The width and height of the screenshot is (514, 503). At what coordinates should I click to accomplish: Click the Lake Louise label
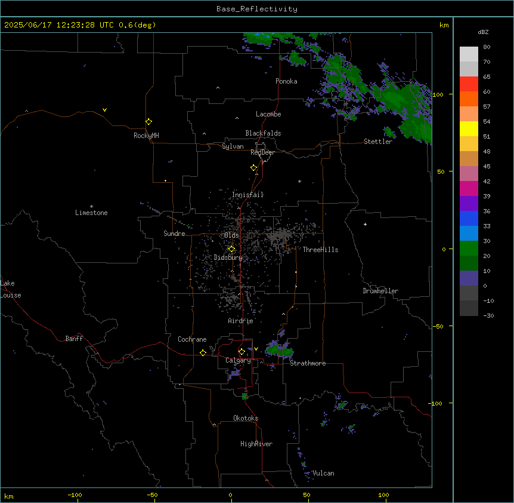click(x=11, y=289)
